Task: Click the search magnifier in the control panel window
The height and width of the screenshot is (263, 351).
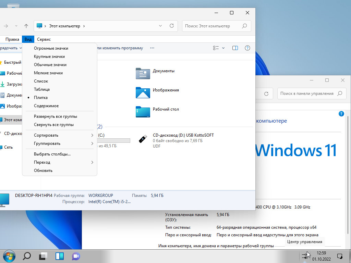Action: [340, 93]
